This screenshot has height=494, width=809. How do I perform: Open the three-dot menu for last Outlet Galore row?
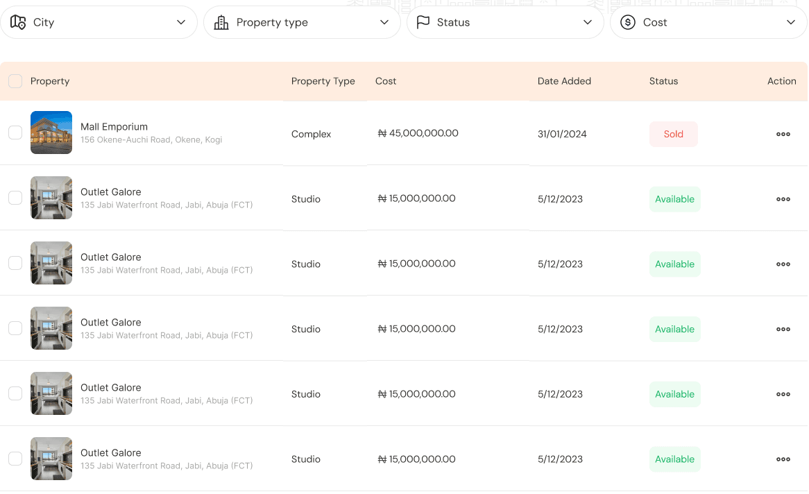(783, 459)
